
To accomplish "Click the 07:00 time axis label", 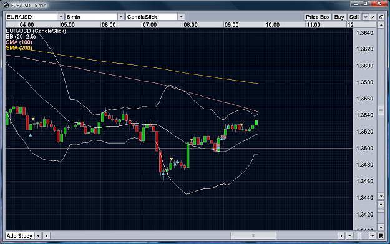I will click(150, 25).
